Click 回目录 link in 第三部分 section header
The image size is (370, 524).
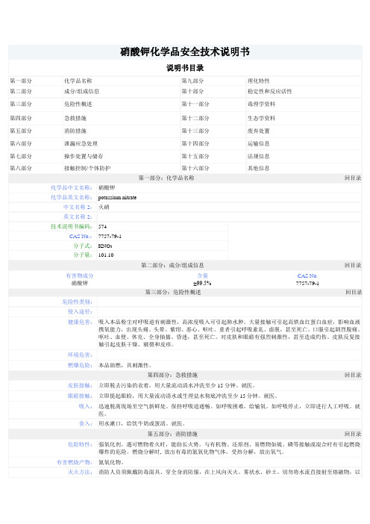tap(354, 293)
